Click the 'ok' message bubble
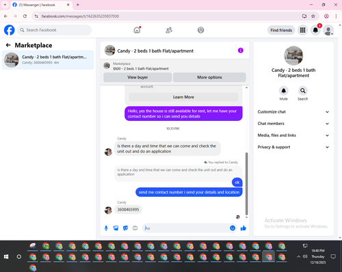The width and height of the screenshot is (342, 272). tap(237, 182)
